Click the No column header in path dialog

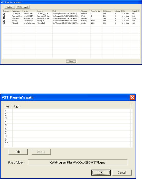(x=8, y=106)
